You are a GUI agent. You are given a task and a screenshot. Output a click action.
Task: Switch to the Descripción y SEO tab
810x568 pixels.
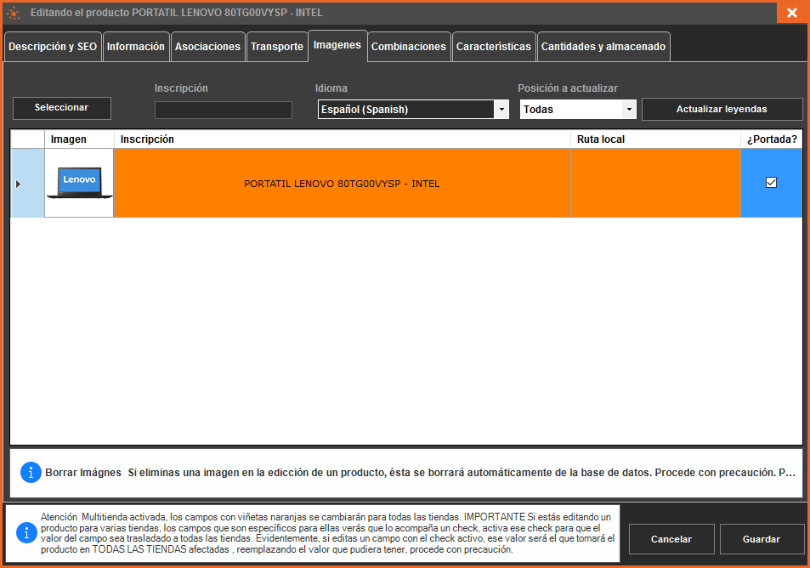(x=53, y=47)
